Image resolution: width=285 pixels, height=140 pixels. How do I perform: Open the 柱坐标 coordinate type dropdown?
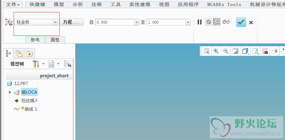[36, 22]
